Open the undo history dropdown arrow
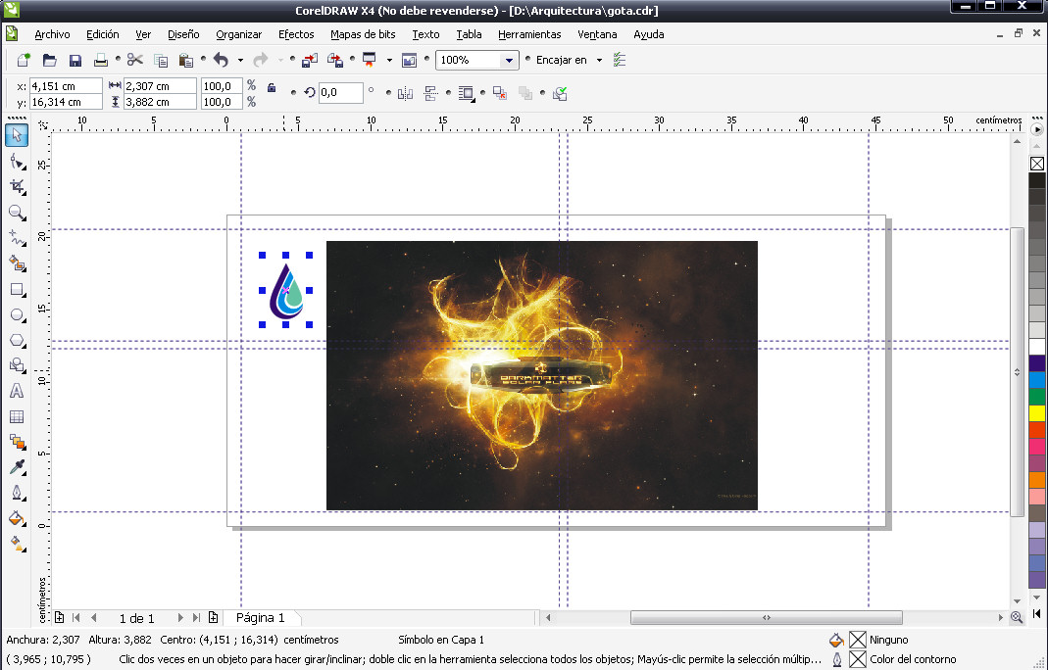The width and height of the screenshot is (1048, 670). coord(240,60)
